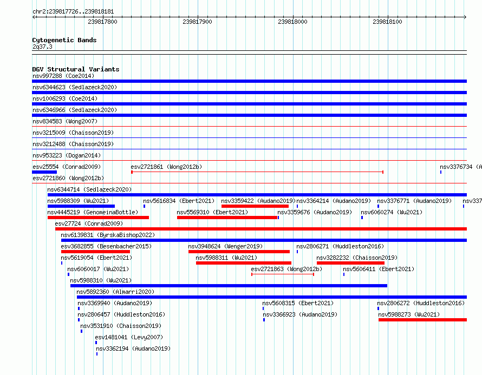The width and height of the screenshot is (482, 375).
Task: Select the nsv5569310 red bar
Action: (x=227, y=218)
